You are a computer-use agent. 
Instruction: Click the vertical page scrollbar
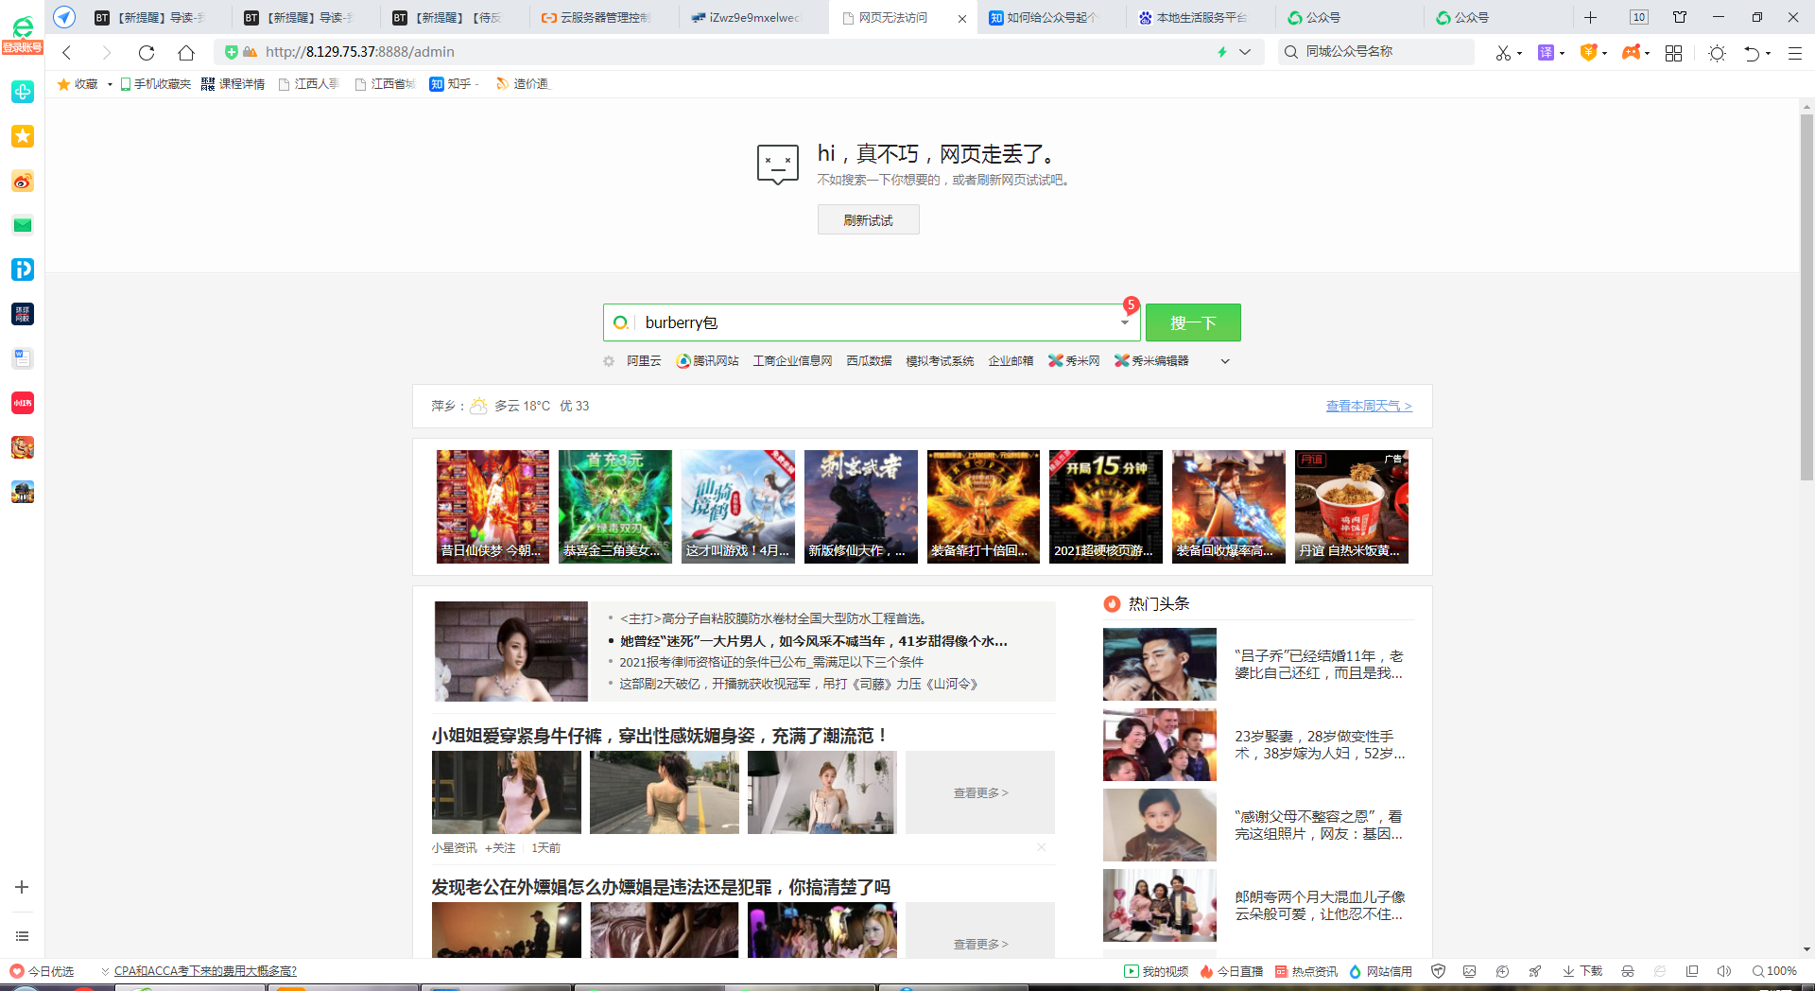pyautogui.click(x=1806, y=298)
